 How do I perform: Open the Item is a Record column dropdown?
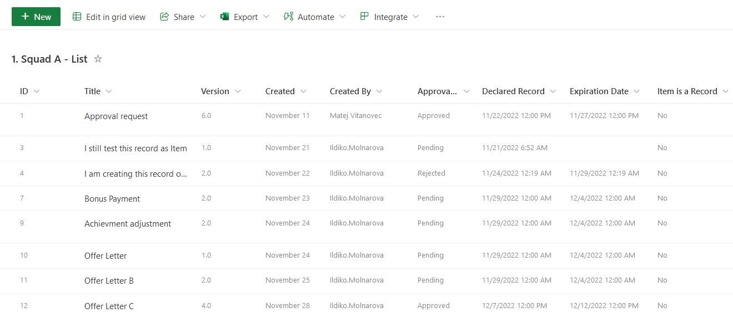(726, 91)
